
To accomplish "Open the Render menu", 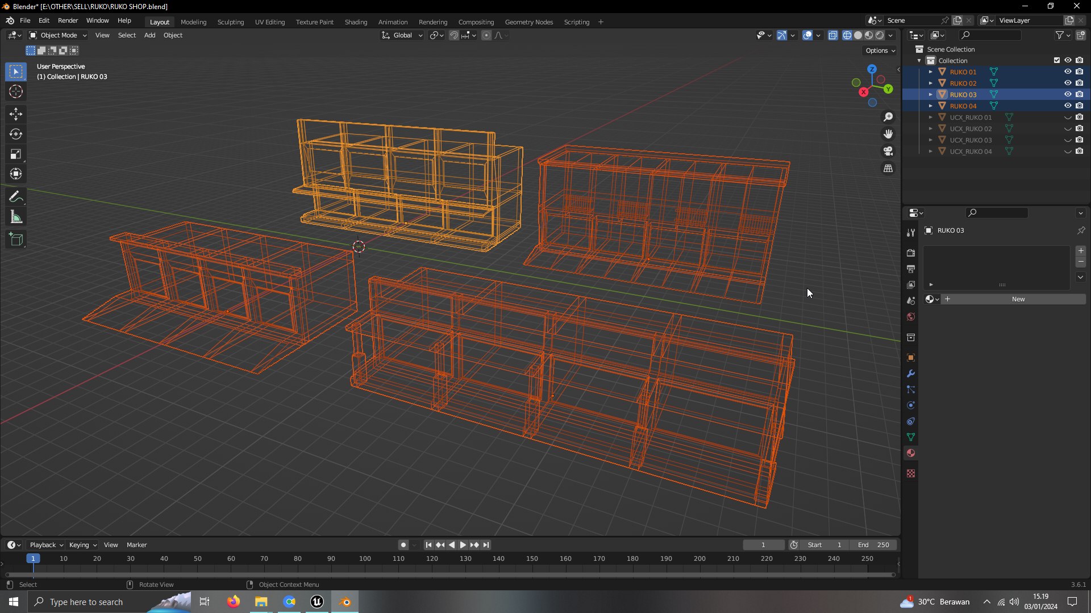I will click(68, 20).
